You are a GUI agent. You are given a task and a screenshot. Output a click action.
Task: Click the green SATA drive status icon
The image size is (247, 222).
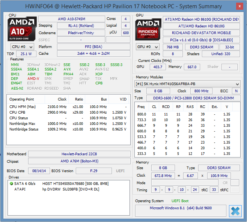11,183
